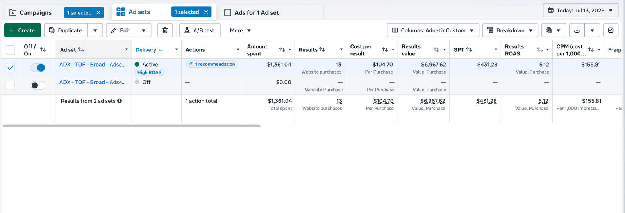Click the High ROAS badge
Screen dimensions: 625x213
point(149,72)
